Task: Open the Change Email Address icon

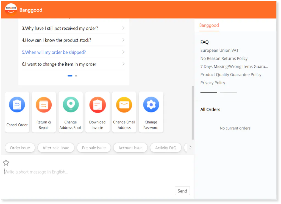Action: (124, 104)
